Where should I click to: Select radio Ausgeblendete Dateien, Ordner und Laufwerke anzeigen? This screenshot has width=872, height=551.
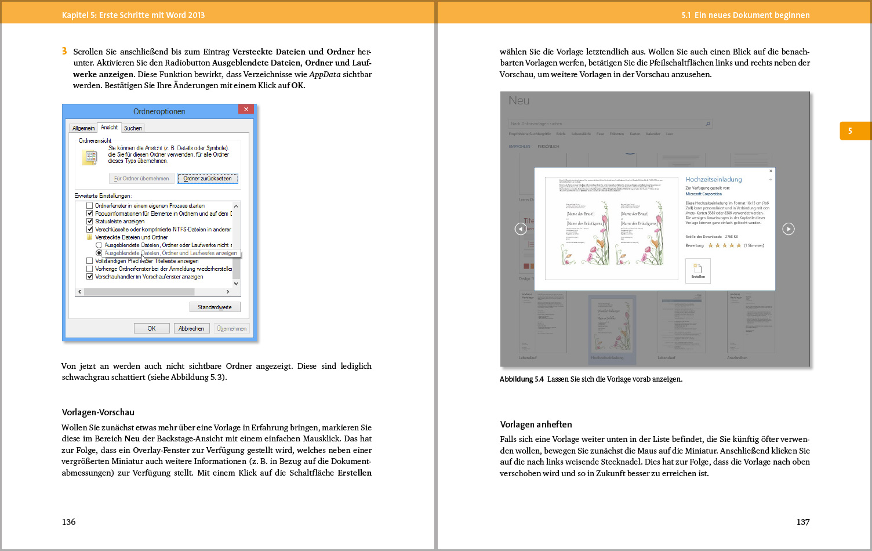tap(99, 253)
